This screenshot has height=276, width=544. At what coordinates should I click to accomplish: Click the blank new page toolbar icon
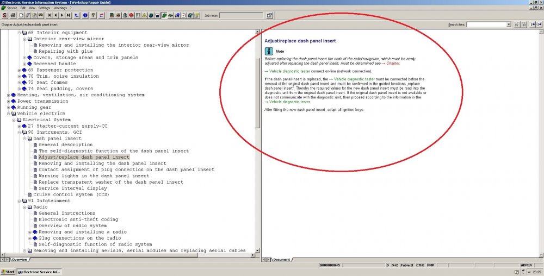point(21,15)
